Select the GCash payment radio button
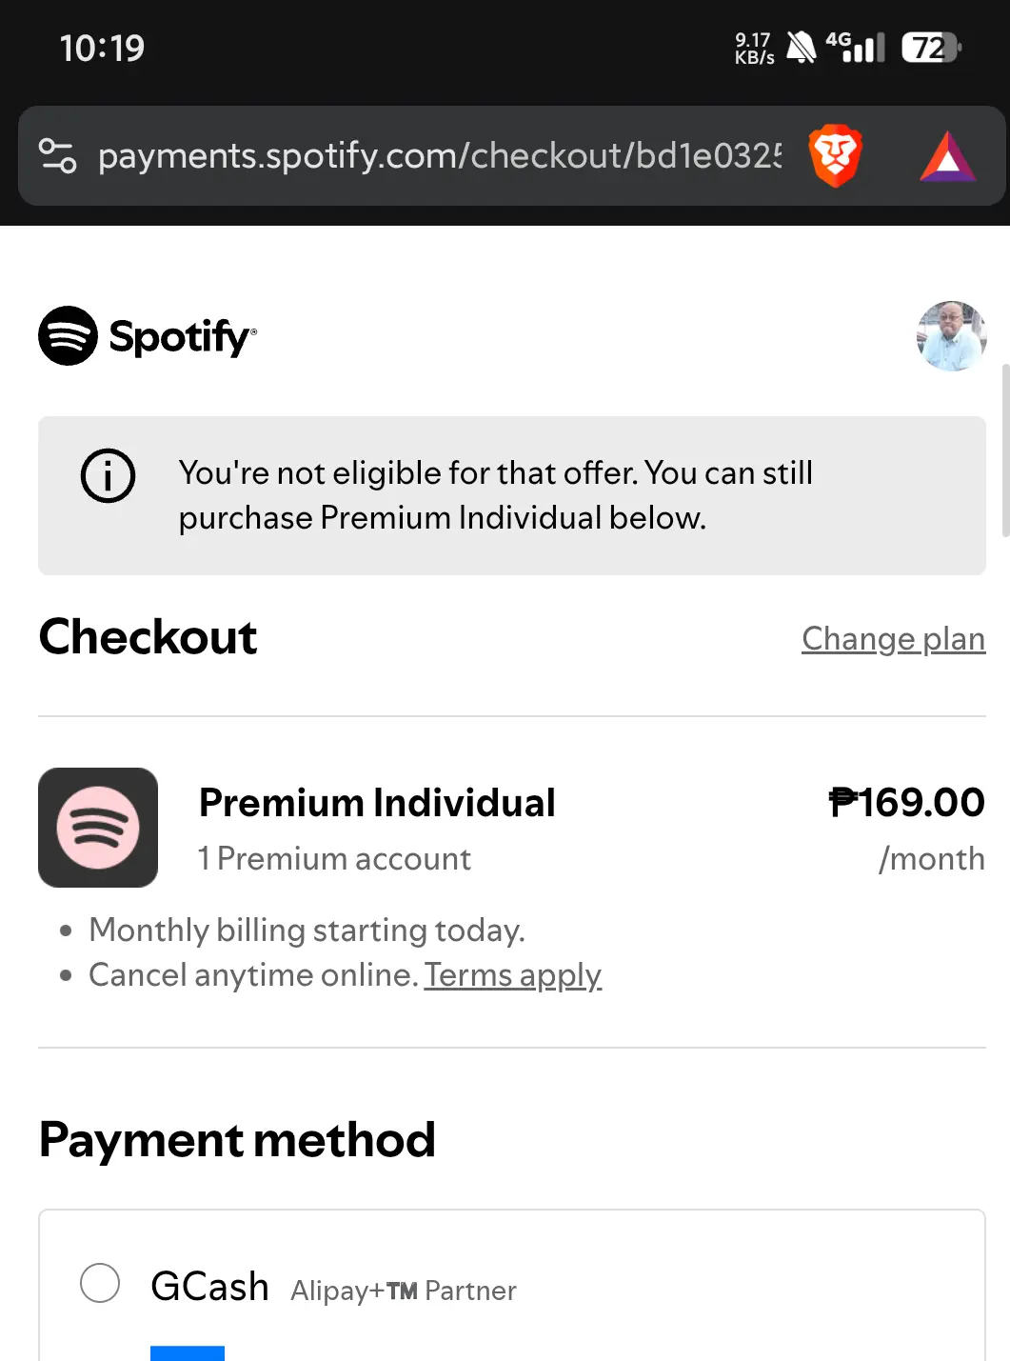This screenshot has height=1361, width=1010. 100,1283
